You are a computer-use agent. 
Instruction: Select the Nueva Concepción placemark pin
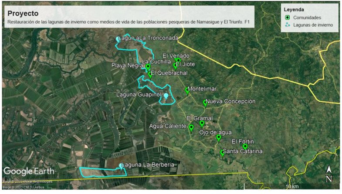coord(205,103)
